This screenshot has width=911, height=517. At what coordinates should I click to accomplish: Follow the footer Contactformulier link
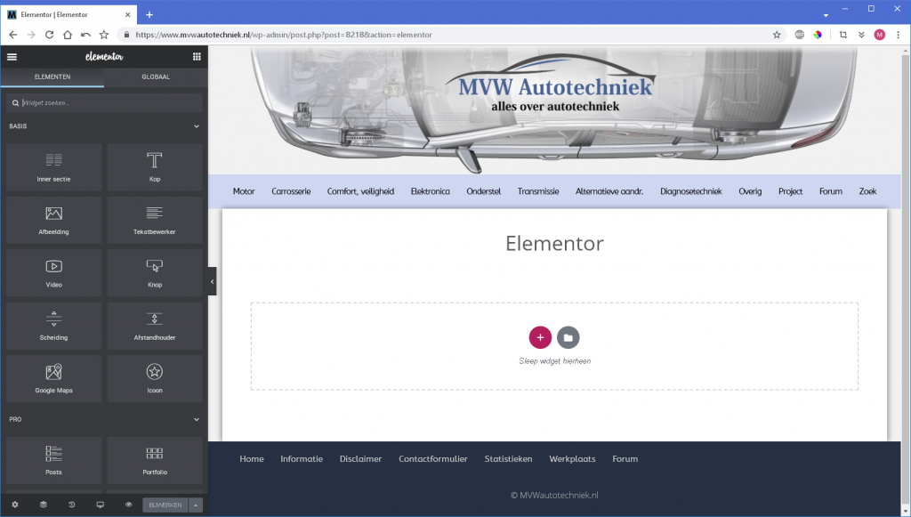coord(433,459)
